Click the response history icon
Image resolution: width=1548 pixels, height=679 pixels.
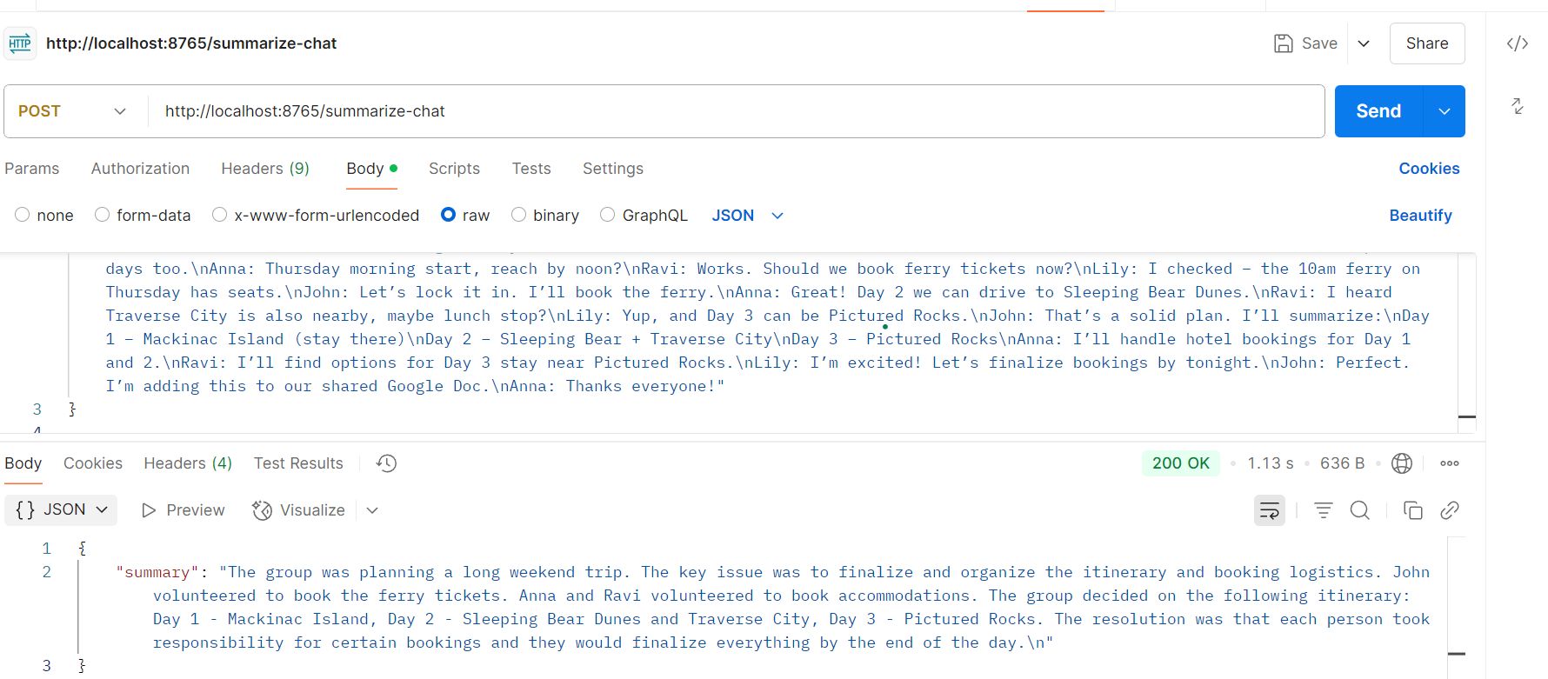pos(386,463)
